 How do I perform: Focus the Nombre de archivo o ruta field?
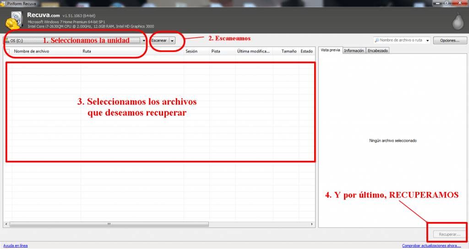(x=401, y=40)
